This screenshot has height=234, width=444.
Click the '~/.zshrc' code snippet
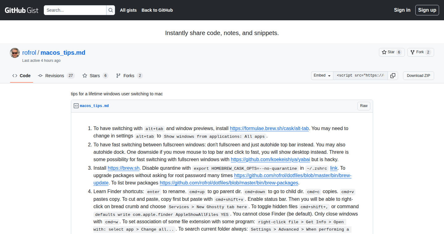(317, 168)
